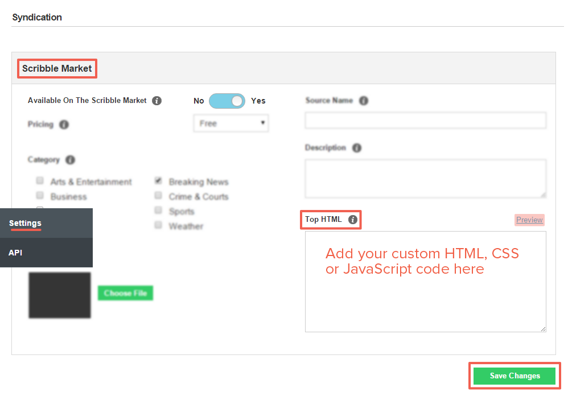Click the No label beside the toggle
Viewport: 568px width, 396px height.
click(x=199, y=101)
